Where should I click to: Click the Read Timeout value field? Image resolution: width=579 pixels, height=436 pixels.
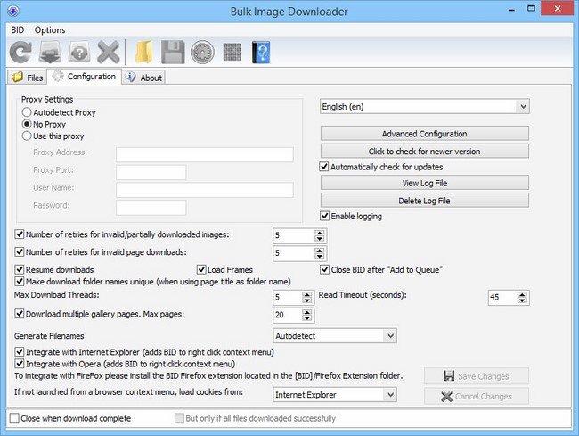pos(502,298)
